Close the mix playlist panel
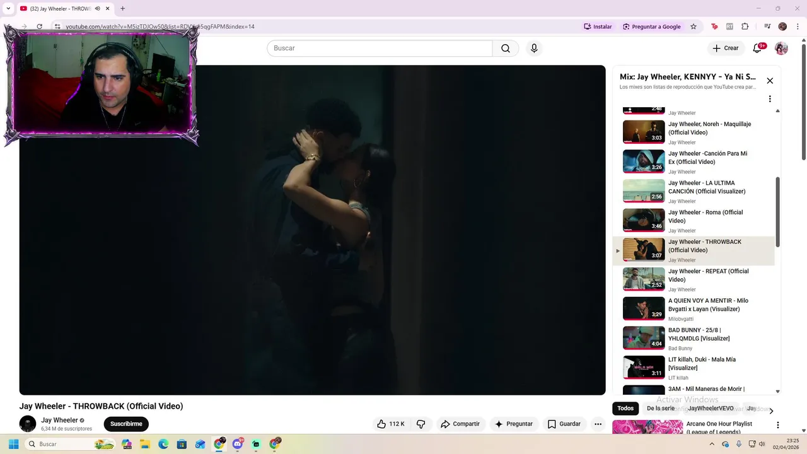Viewport: 807px width, 454px height. tap(770, 81)
